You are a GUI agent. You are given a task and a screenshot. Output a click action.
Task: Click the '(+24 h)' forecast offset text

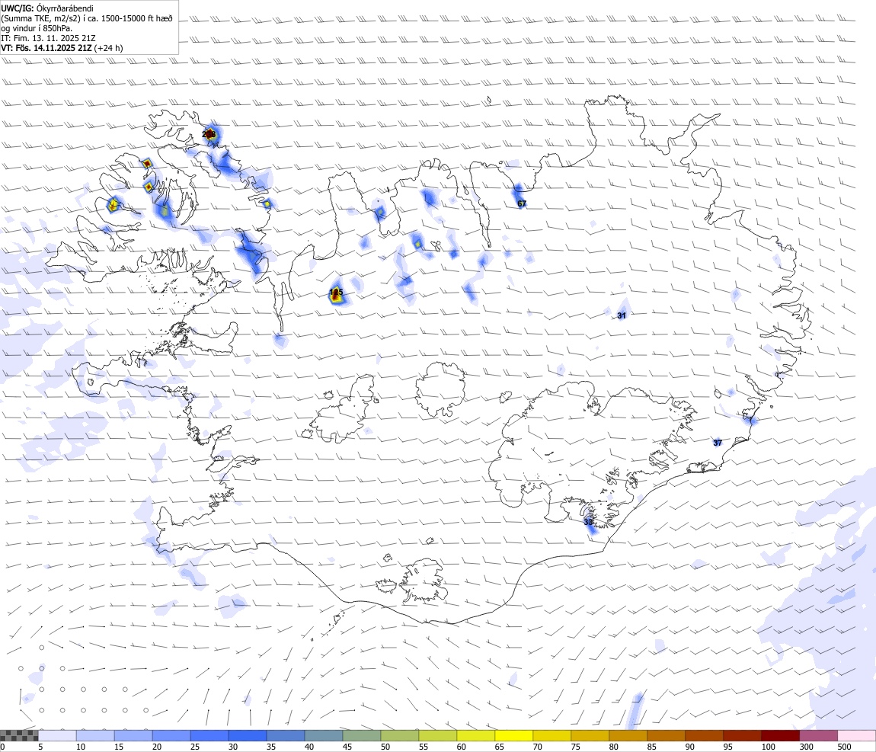[108, 48]
